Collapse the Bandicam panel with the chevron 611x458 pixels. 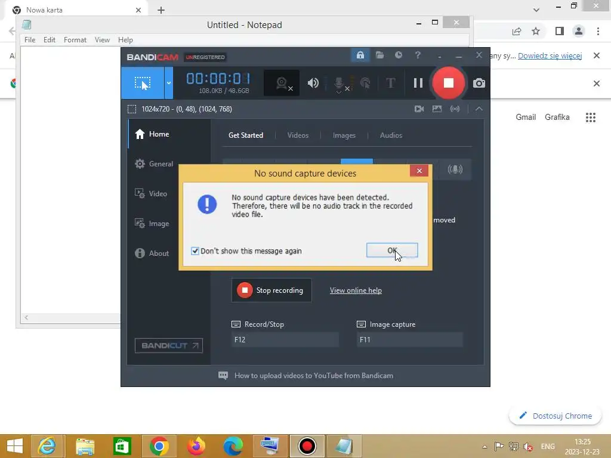tap(479, 109)
